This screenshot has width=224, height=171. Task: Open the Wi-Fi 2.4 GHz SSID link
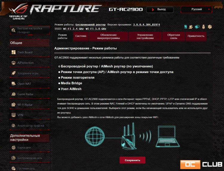[73, 29]
